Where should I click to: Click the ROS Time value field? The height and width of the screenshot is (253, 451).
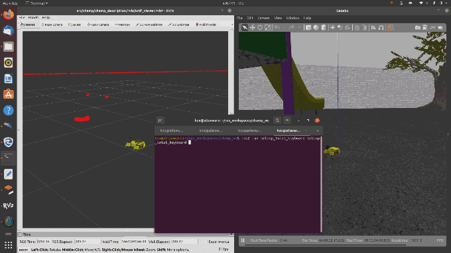[44, 242]
